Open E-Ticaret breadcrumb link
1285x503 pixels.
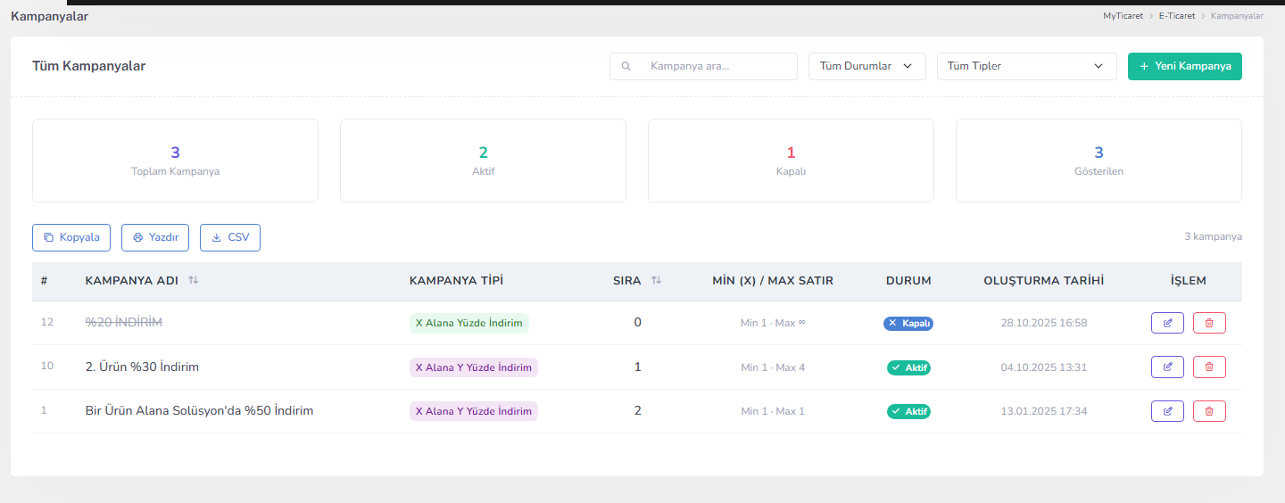coord(1178,16)
